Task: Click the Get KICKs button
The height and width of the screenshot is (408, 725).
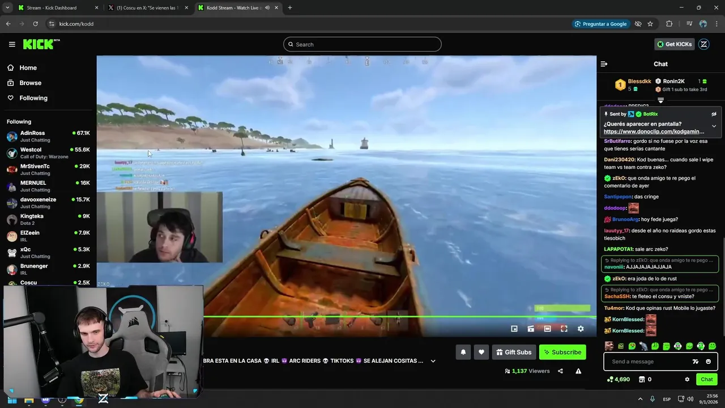Action: click(x=674, y=44)
